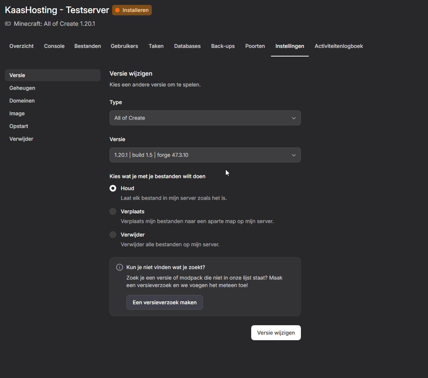Go to the Back-ups tab

click(223, 46)
